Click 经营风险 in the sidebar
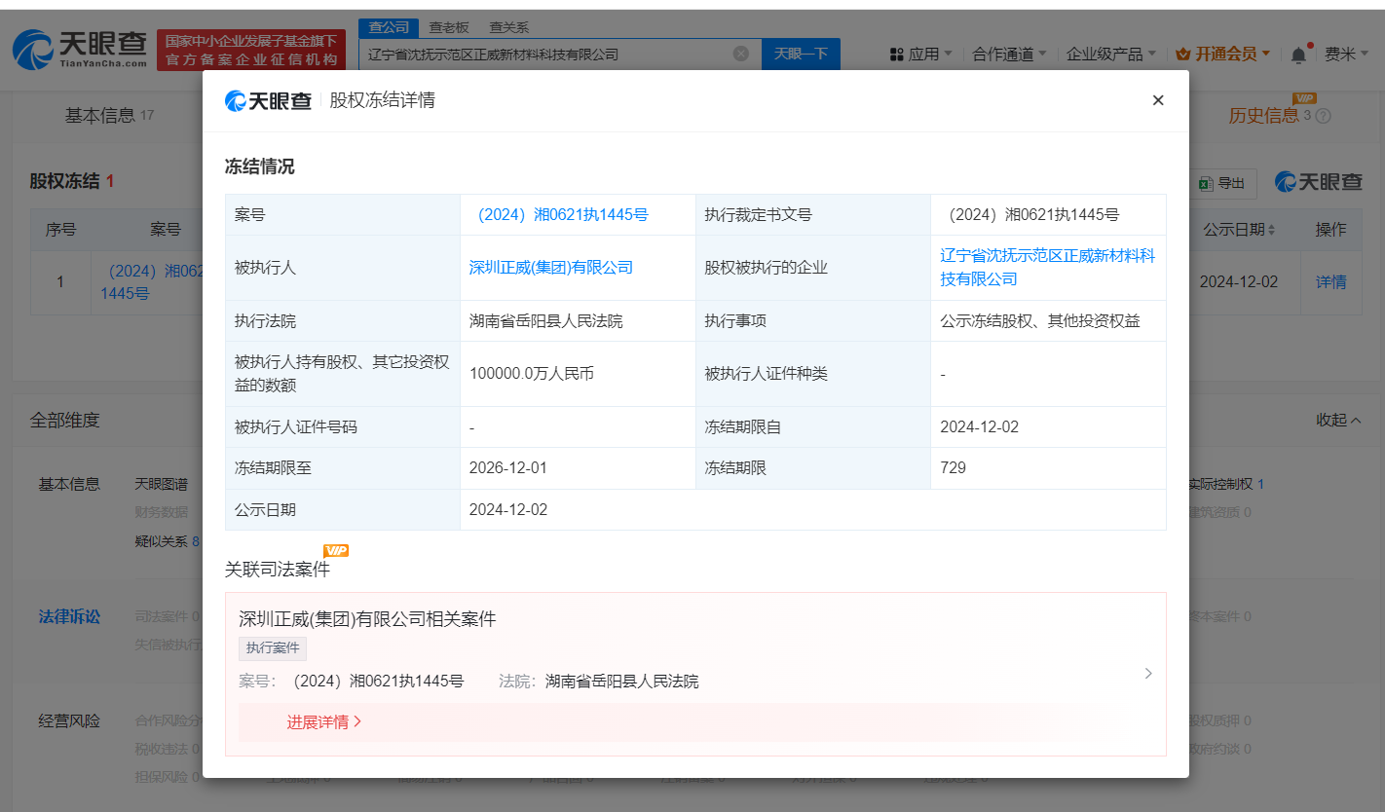 pos(69,721)
